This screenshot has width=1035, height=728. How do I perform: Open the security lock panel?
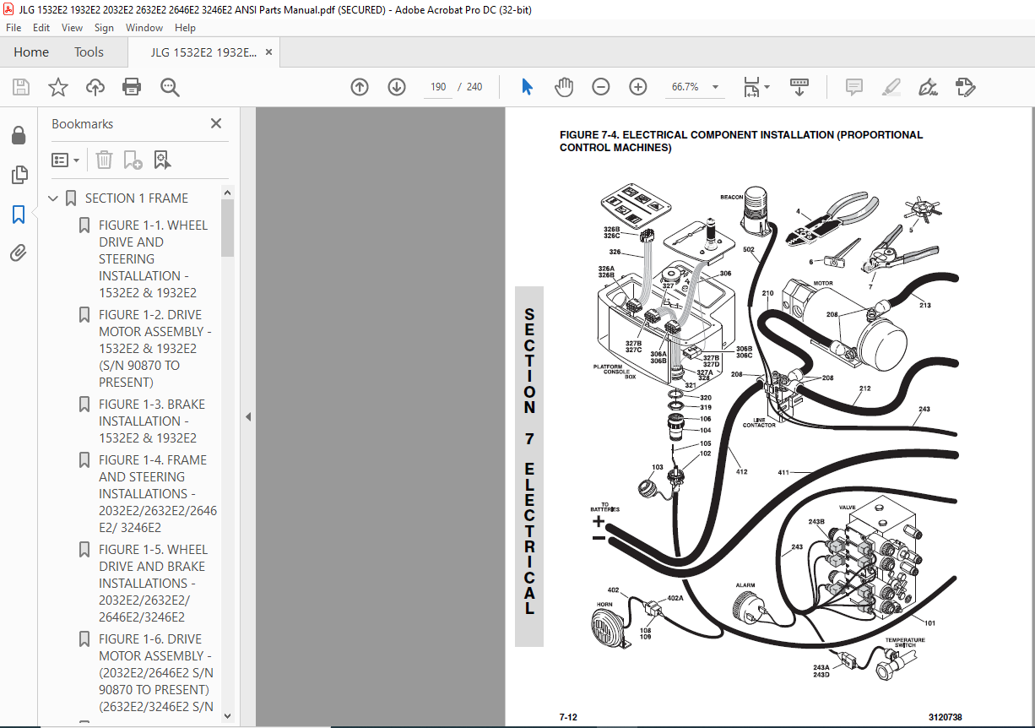[19, 135]
